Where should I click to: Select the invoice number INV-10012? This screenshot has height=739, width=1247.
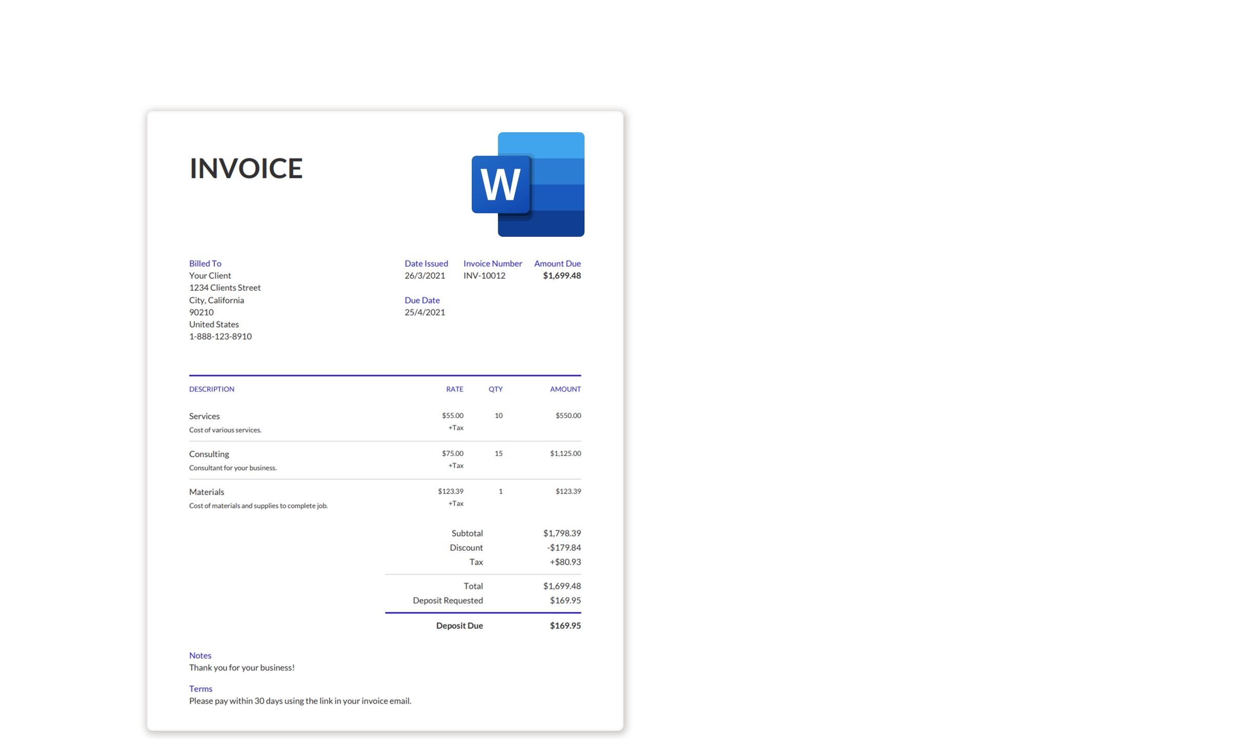(x=484, y=275)
